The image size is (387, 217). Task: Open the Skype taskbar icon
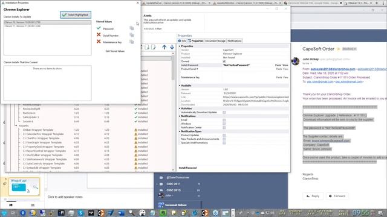(x=80, y=213)
